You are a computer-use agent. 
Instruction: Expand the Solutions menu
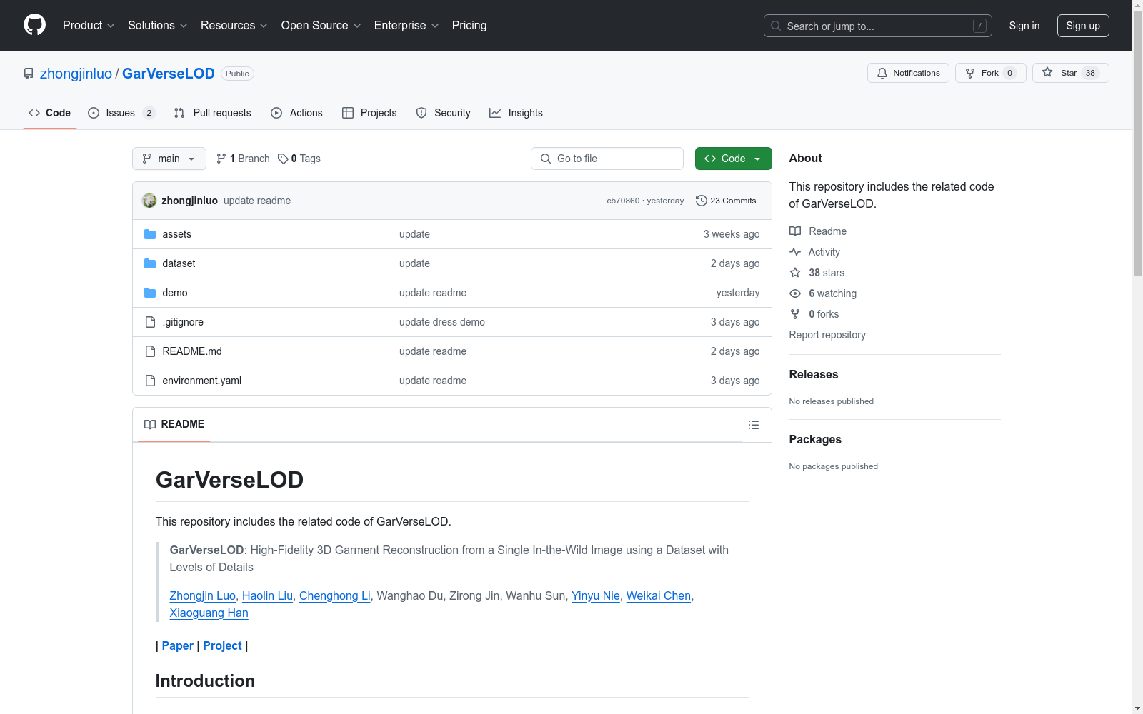point(158,26)
